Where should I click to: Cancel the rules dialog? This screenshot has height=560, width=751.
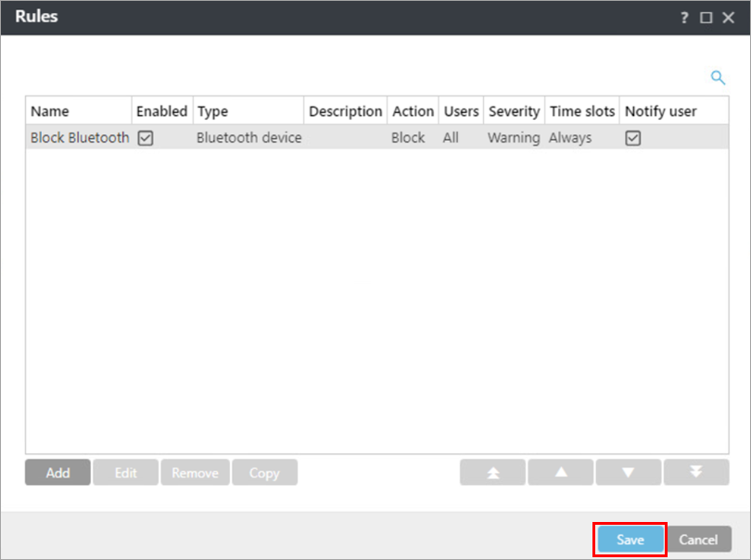(698, 540)
